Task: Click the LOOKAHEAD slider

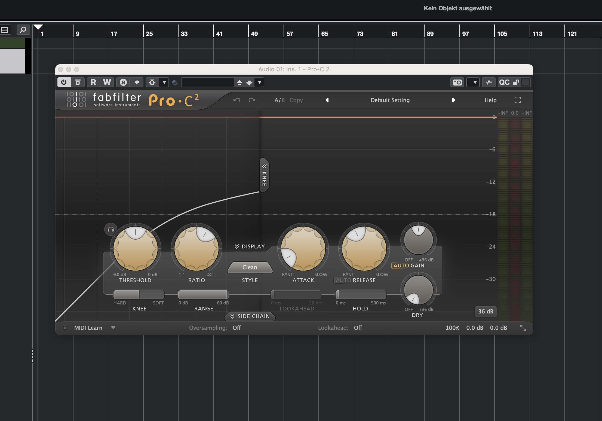Action: [296, 295]
